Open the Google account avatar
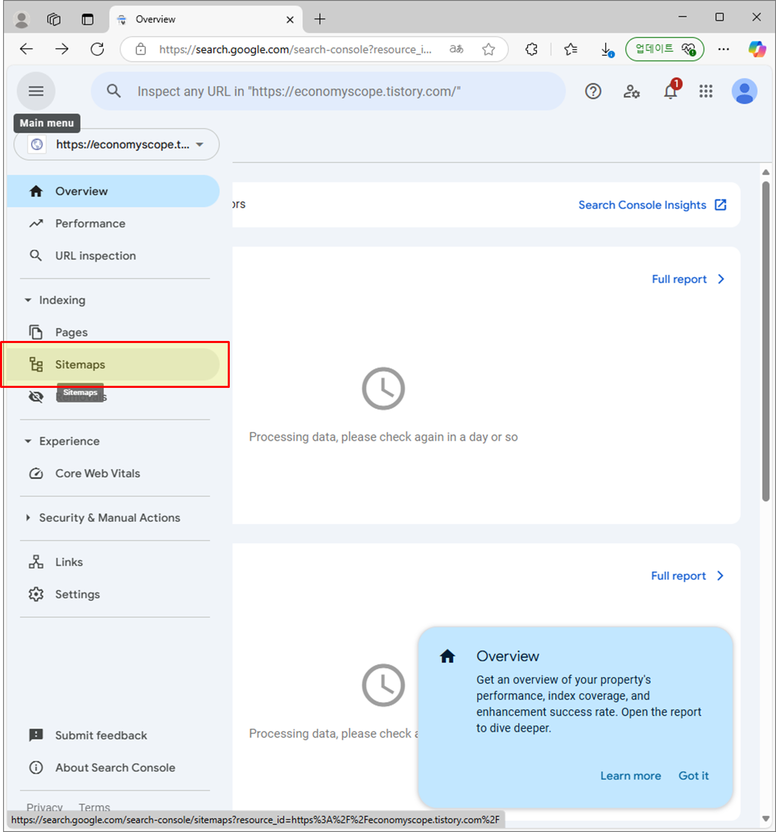The image size is (776, 832). pyautogui.click(x=745, y=91)
